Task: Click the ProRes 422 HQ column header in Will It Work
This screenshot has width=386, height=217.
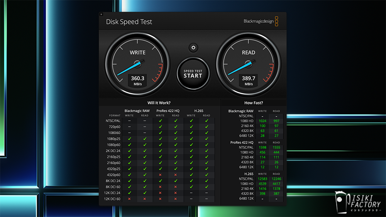Action: pyautogui.click(x=168, y=111)
